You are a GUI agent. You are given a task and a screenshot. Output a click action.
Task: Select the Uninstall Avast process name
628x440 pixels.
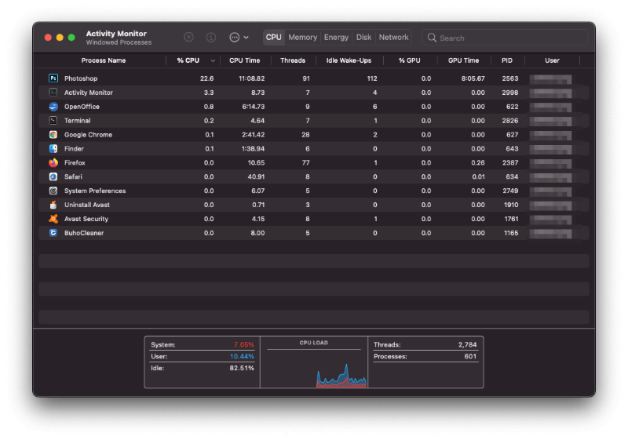87,205
